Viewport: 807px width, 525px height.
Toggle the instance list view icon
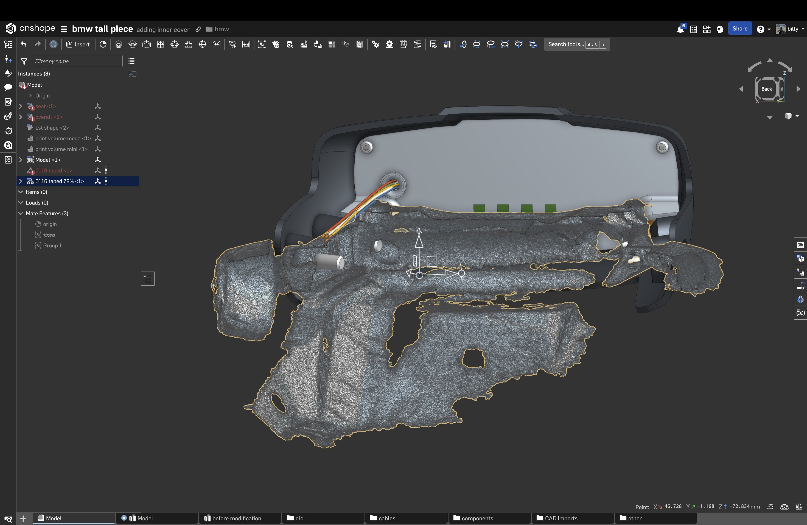[x=131, y=61]
